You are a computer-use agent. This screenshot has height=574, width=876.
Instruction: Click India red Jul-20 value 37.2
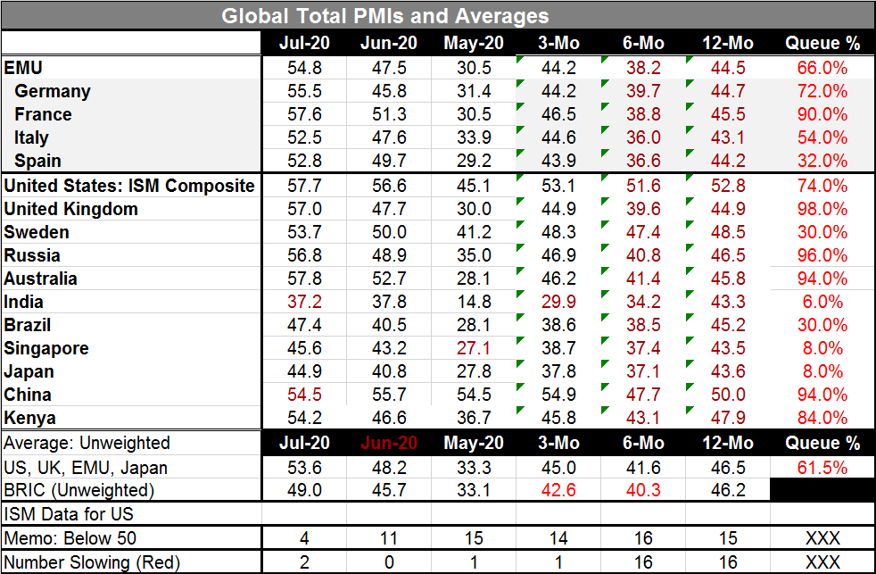304,302
